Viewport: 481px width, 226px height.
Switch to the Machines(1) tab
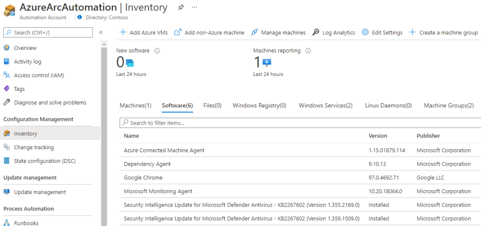135,105
